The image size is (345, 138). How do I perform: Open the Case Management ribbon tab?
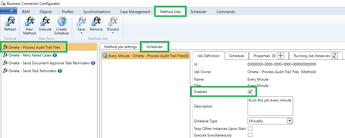(135, 12)
